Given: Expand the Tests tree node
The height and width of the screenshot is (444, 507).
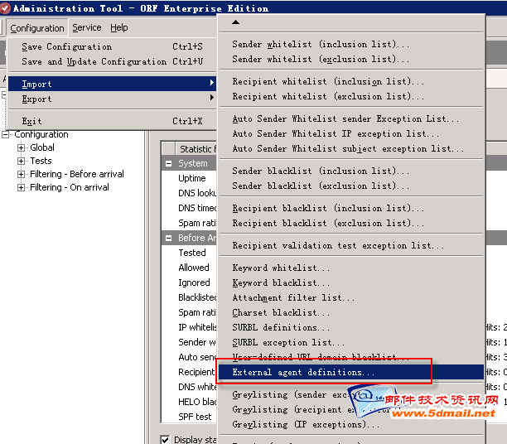Looking at the screenshot, I should point(21,161).
